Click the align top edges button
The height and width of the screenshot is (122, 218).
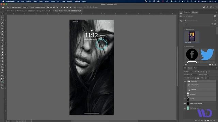click(61, 7)
